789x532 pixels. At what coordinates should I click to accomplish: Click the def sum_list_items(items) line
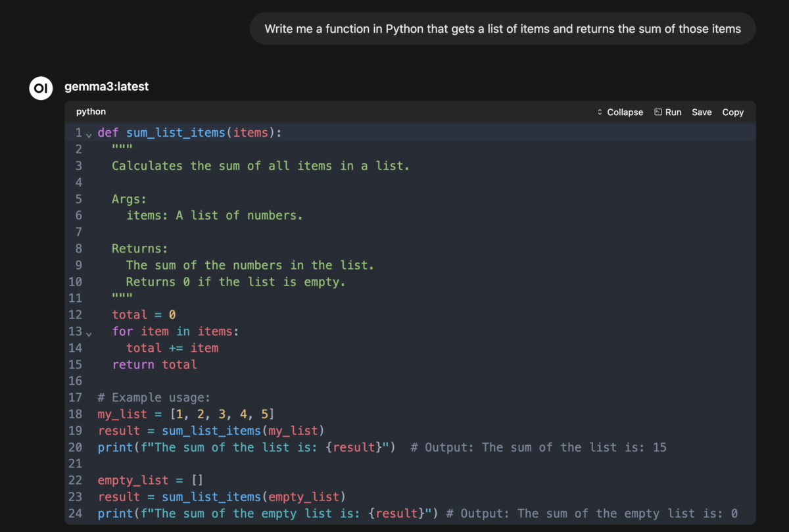pos(189,133)
